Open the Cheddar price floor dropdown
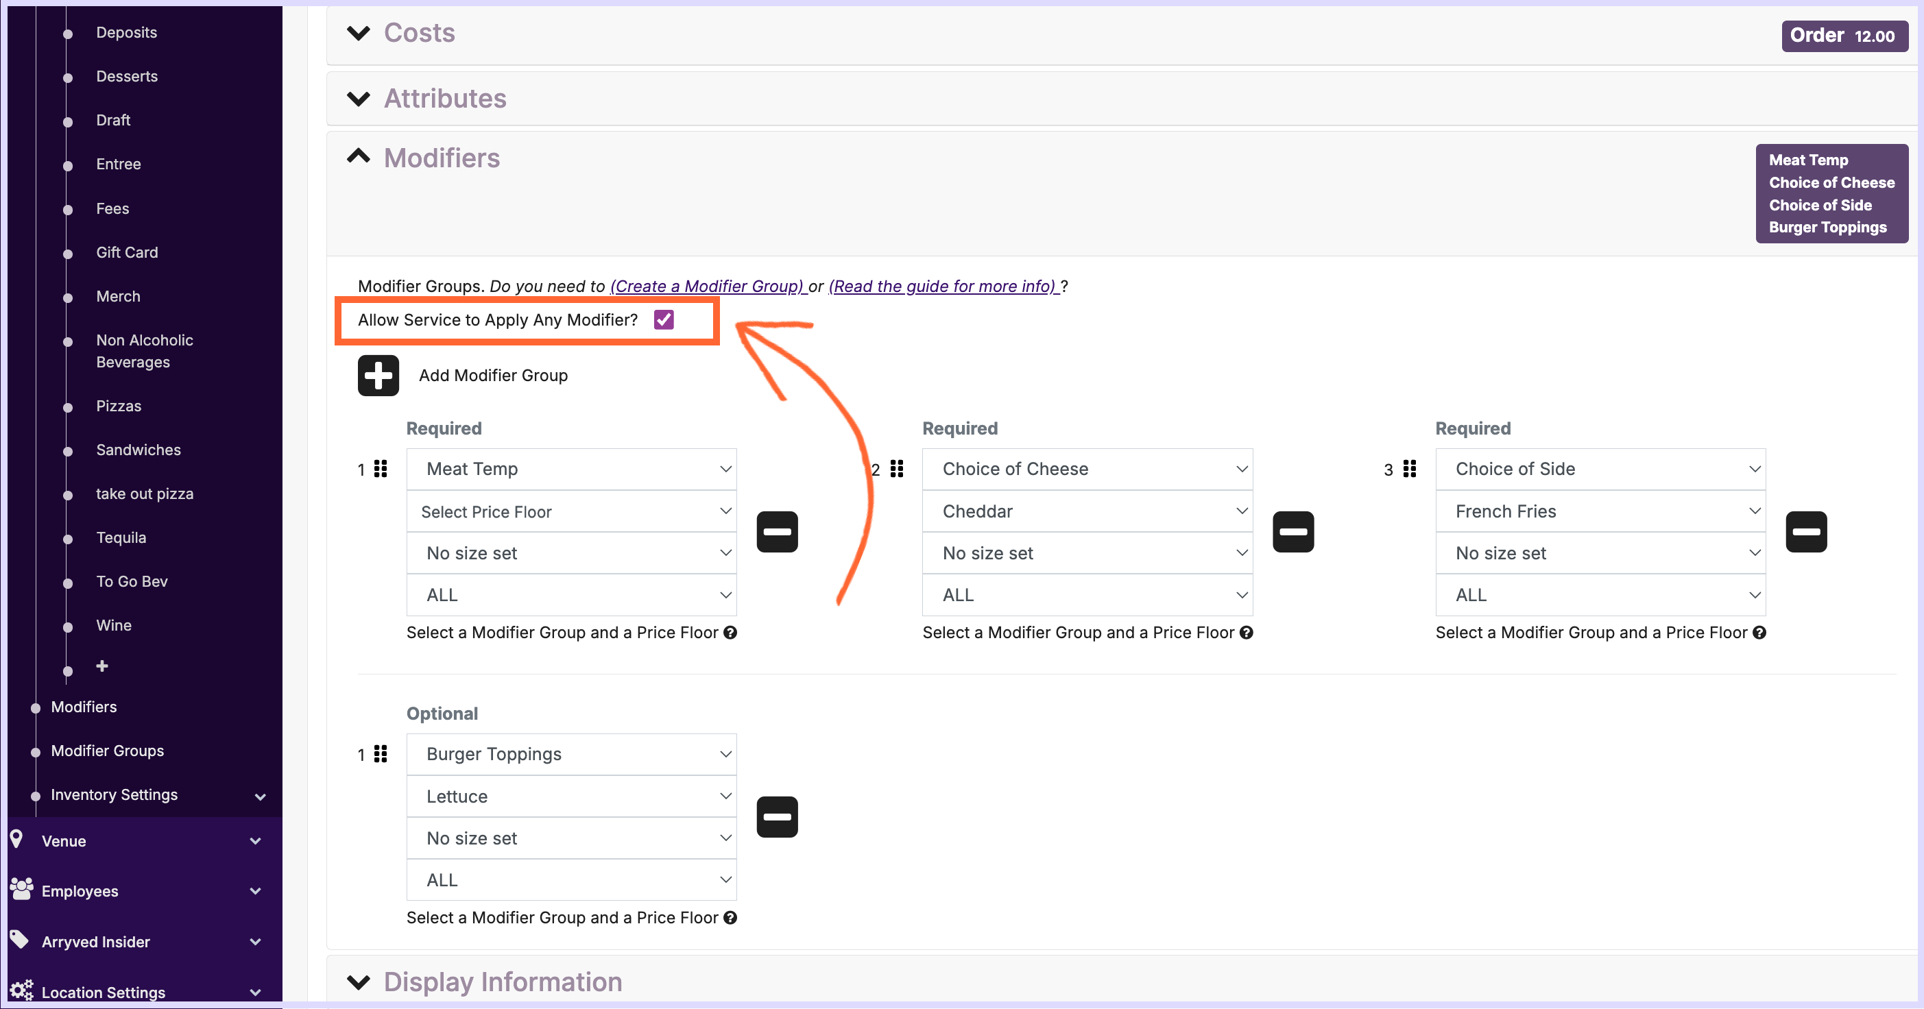The height and width of the screenshot is (1009, 1924). click(1087, 511)
